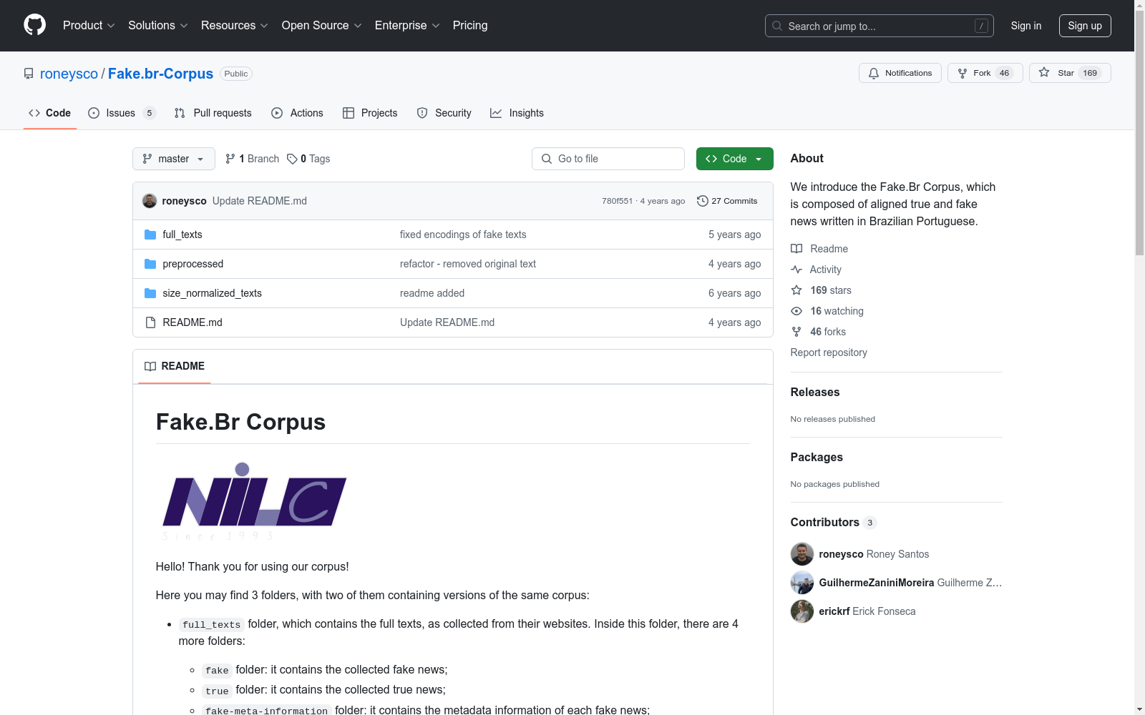Fork the repository via Fork button
This screenshot has width=1145, height=715.
click(x=985, y=73)
